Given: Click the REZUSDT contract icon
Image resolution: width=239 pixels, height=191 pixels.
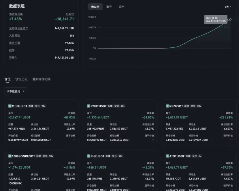Looking at the screenshot, I should pyautogui.click(x=168, y=106).
